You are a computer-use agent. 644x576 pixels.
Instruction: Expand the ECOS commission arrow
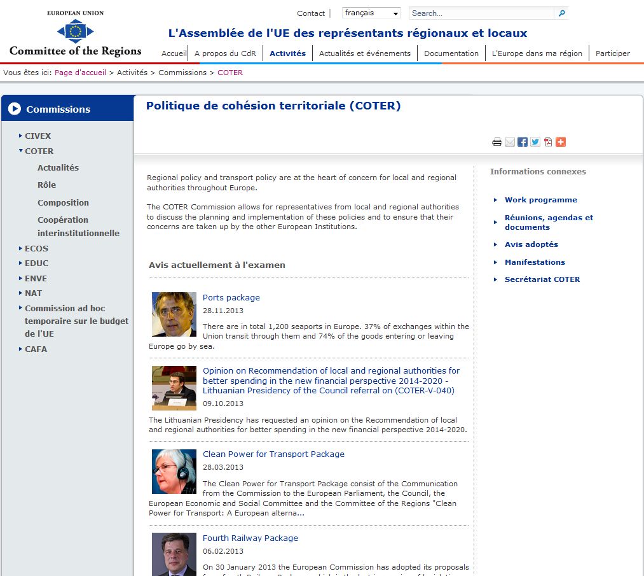coord(20,248)
